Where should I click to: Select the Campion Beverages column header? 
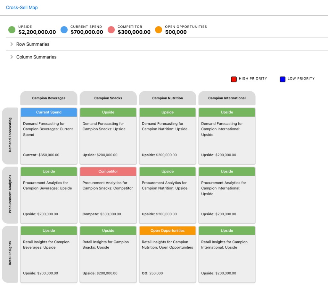tap(49, 98)
